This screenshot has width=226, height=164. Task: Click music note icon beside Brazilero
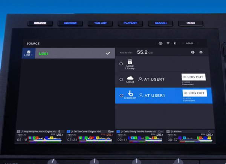172,132
